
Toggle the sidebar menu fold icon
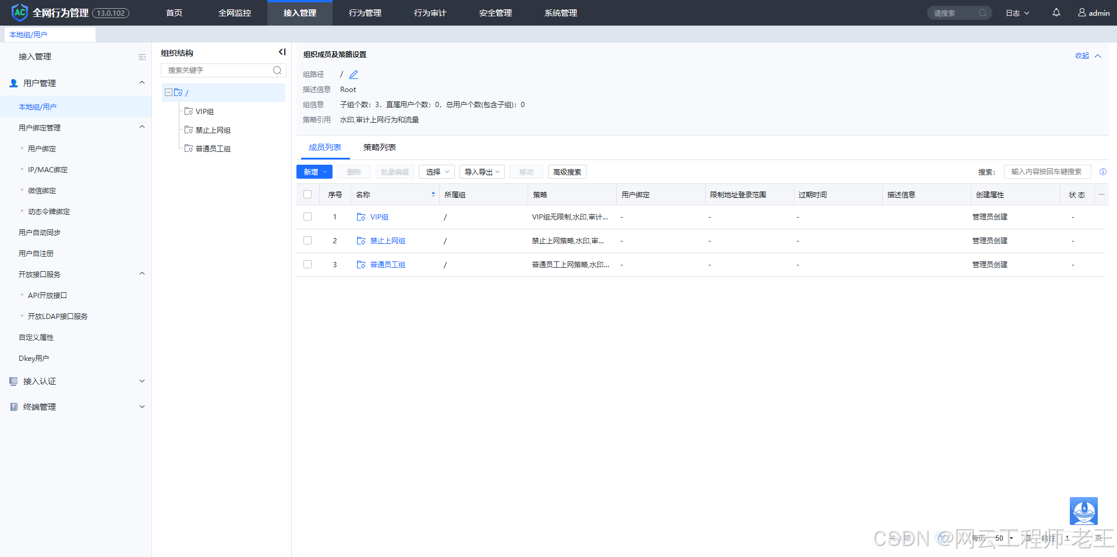(x=142, y=57)
